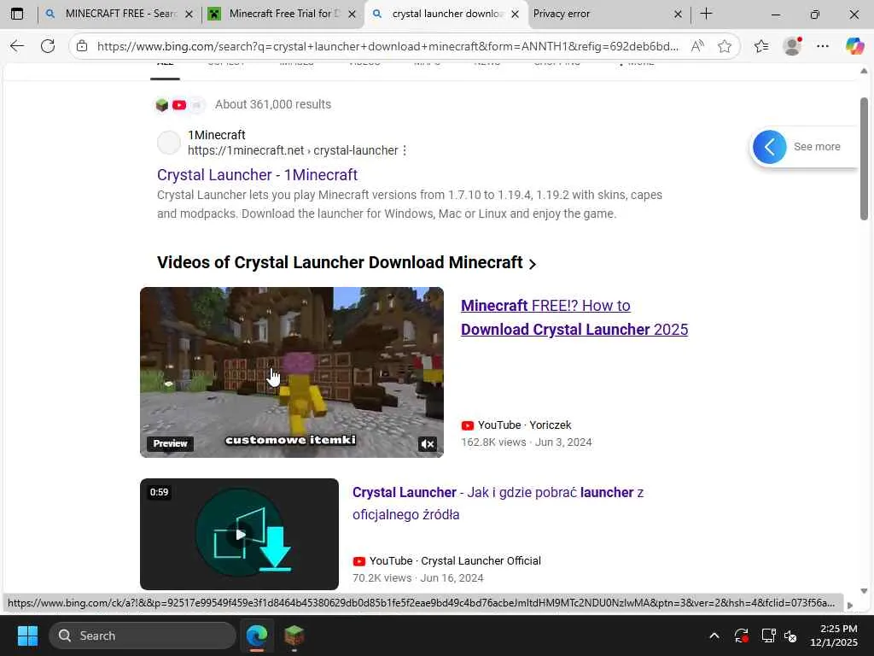Unmute the video preview speaker icon

click(428, 444)
